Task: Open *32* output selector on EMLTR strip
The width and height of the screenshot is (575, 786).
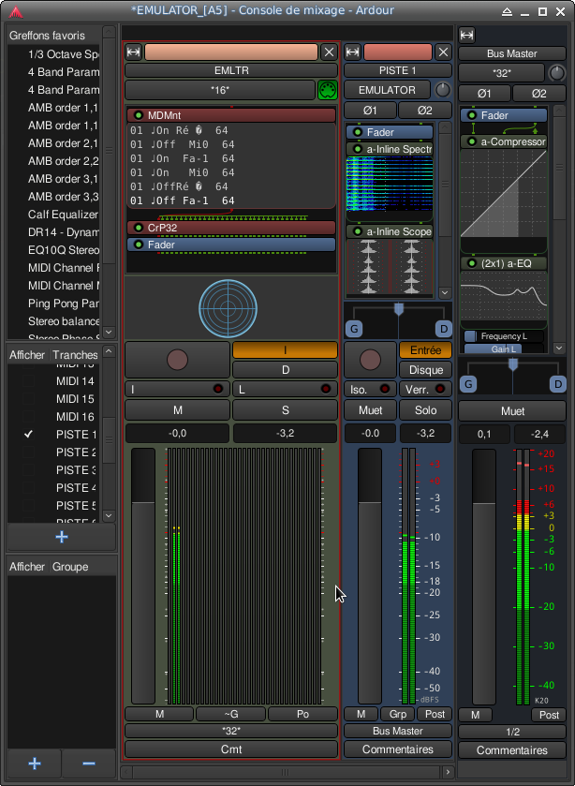Action: click(231, 731)
